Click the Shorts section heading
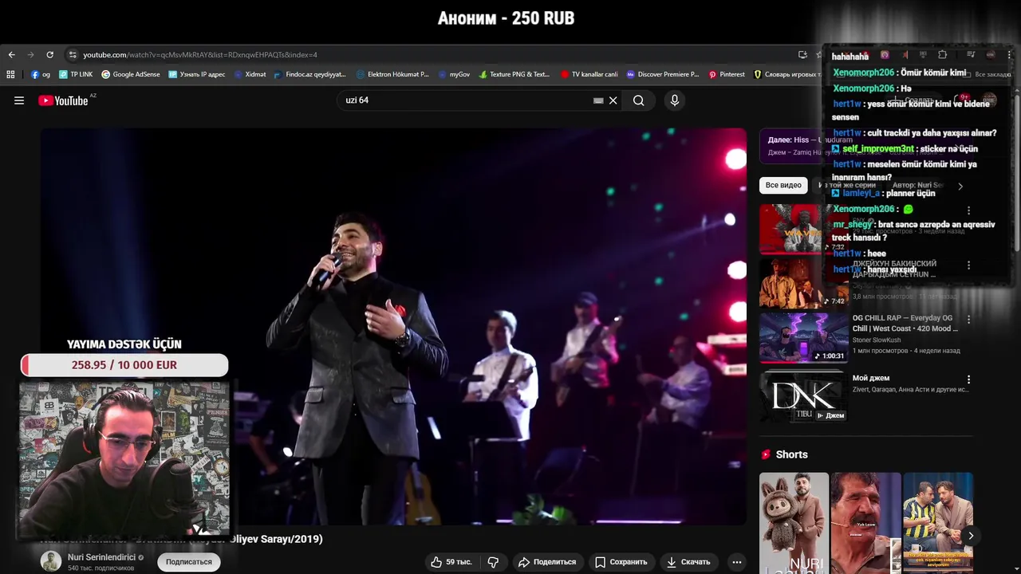Screen dimensions: 1021x574 [791, 454]
